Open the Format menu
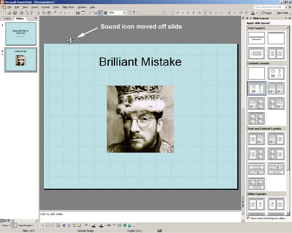292x233 pixels. point(45,7)
